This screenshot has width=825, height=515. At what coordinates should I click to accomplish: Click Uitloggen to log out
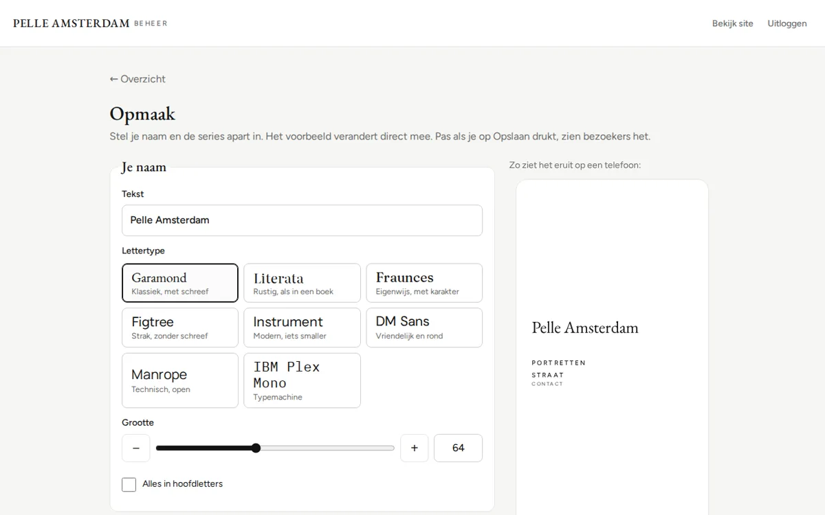pos(787,23)
